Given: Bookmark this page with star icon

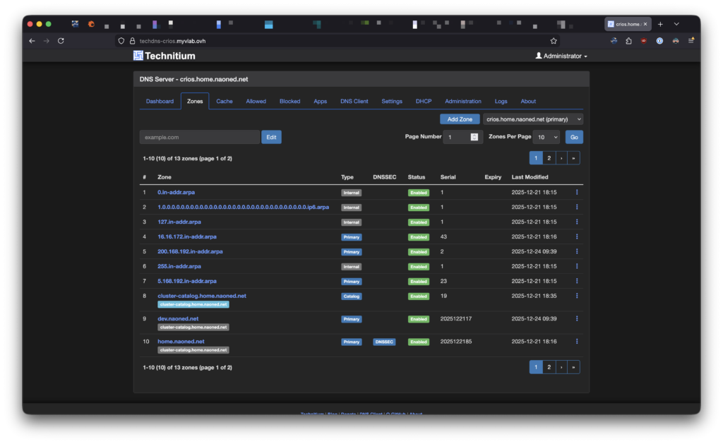Looking at the screenshot, I should point(554,41).
